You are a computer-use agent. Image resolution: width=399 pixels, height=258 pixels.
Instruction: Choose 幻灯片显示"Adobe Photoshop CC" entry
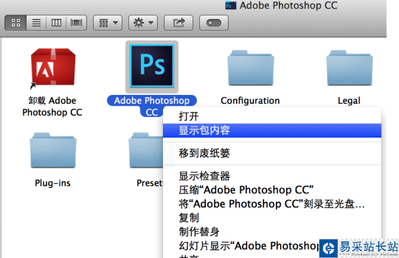click(x=272, y=246)
